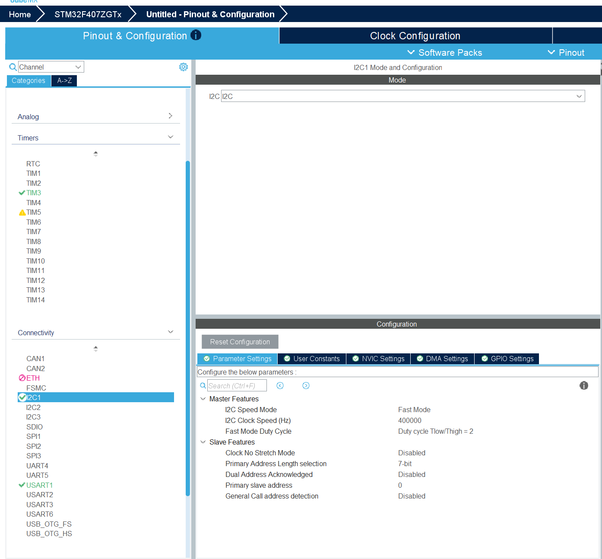Screen dimensions: 602x559
Task: Collapse the Connectivity category
Action: coord(171,332)
